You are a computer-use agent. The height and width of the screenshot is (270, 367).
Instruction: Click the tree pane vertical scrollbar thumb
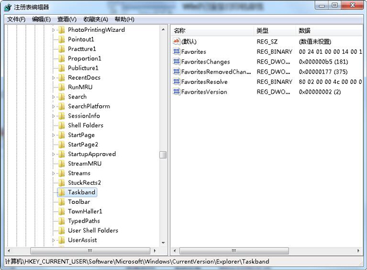(163, 155)
